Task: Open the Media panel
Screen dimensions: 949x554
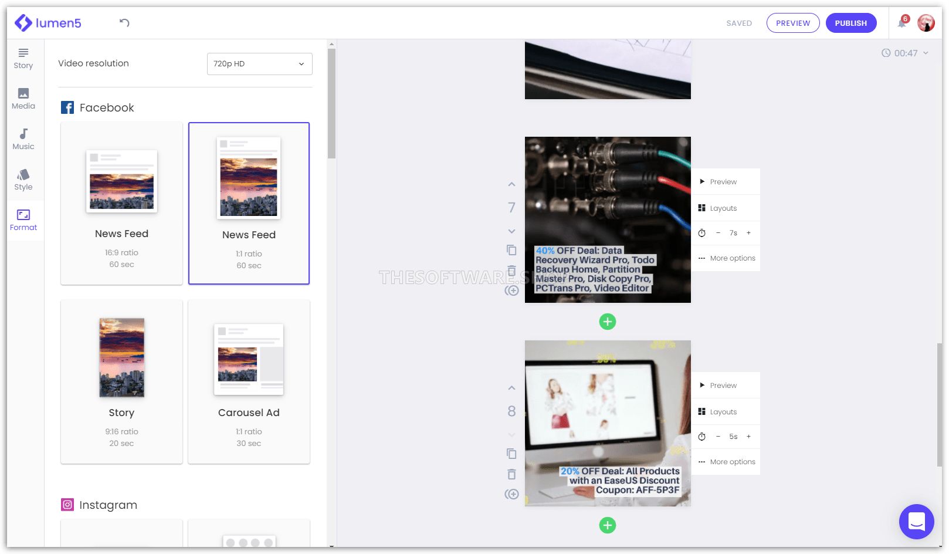Action: pos(23,99)
